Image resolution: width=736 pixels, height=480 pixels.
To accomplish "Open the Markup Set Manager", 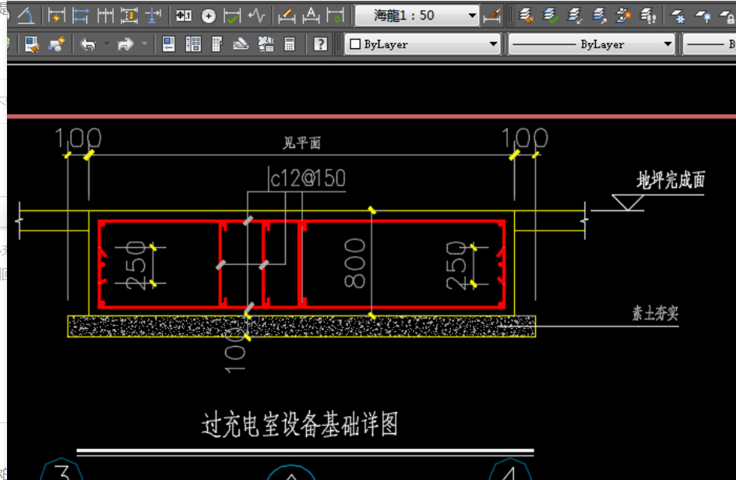I will pos(266,44).
